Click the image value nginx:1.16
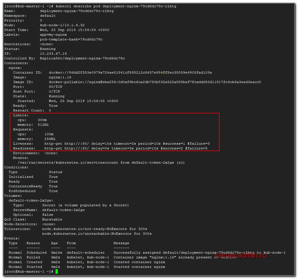 (x=60, y=77)
